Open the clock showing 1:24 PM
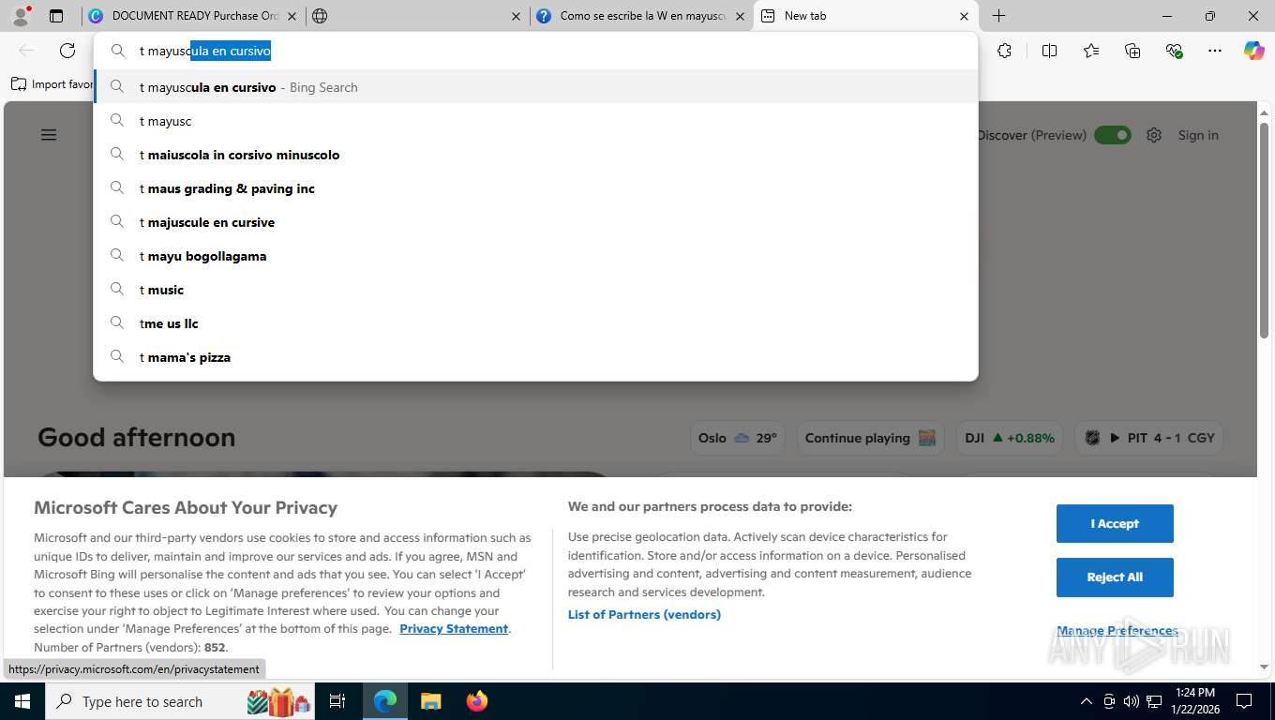The image size is (1275, 720). click(x=1195, y=701)
